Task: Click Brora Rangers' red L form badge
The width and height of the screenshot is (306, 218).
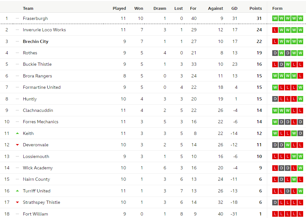Action: 300,76
